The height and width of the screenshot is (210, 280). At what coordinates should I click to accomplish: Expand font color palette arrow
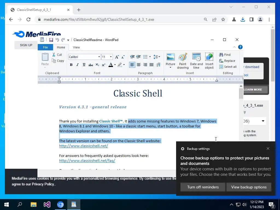pos(115,65)
